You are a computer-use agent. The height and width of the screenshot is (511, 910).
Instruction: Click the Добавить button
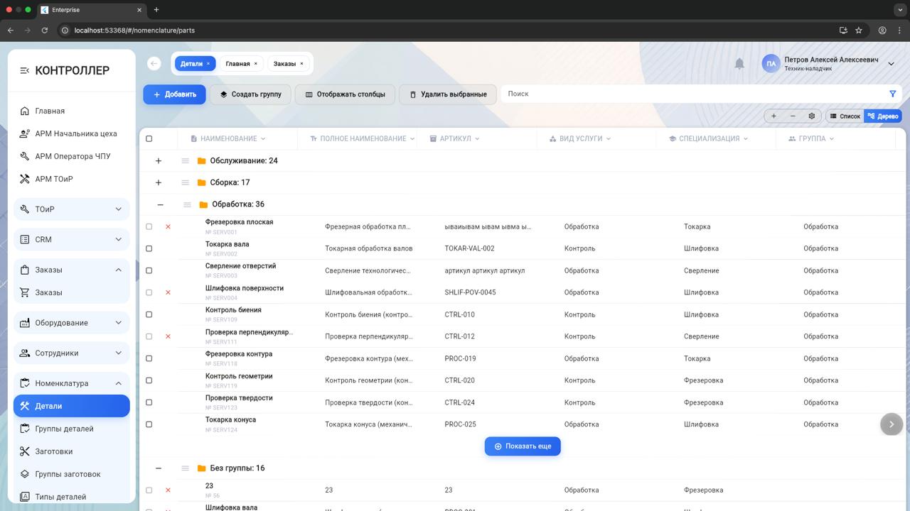[174, 94]
